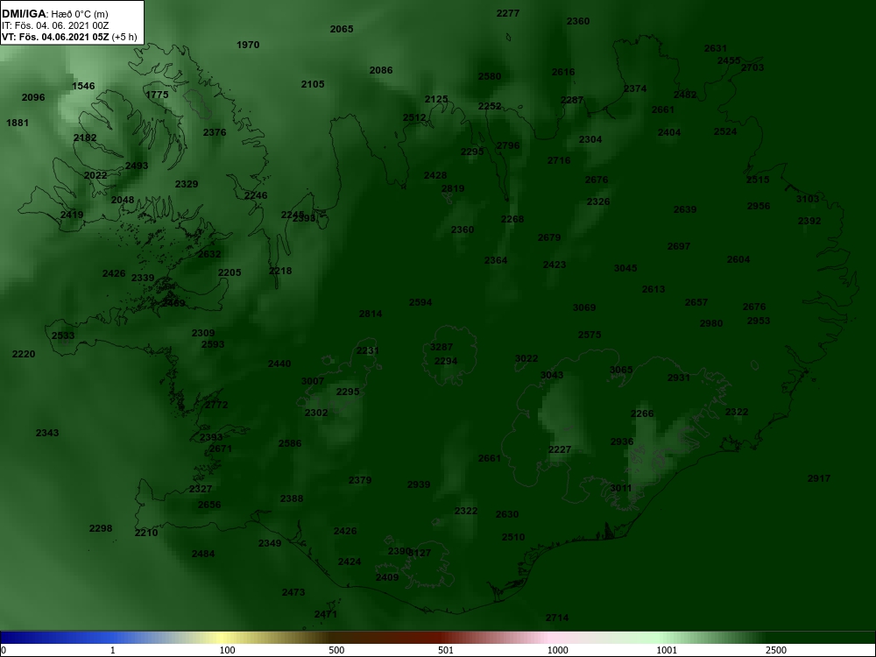
Task: Click the value 1970 on the map
Action: point(248,45)
